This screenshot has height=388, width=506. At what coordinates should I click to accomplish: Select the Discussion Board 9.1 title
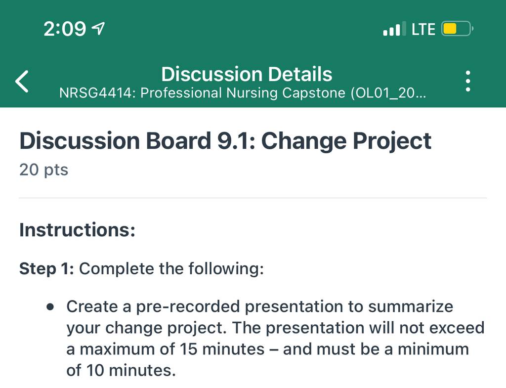pos(225,141)
